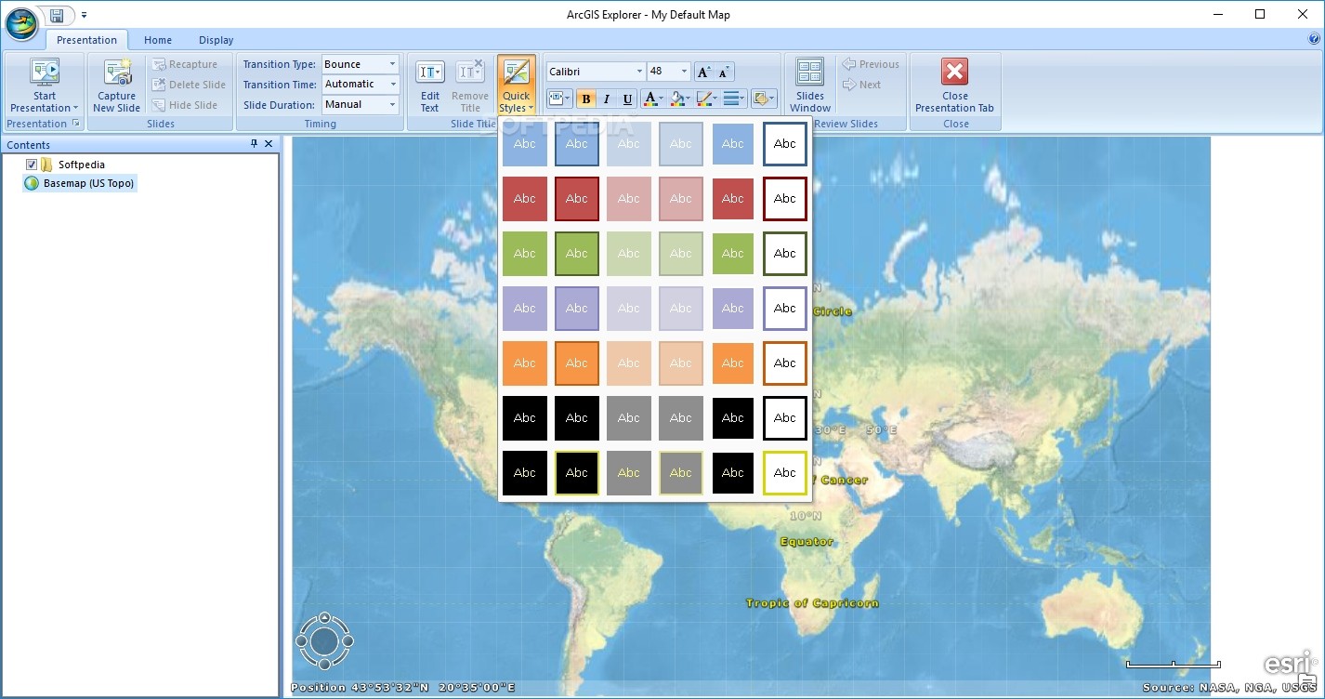1325x699 pixels.
Task: Click the font color A icon
Action: (649, 99)
